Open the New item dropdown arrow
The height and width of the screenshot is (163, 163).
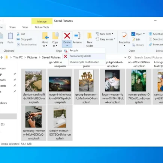tap(112, 34)
